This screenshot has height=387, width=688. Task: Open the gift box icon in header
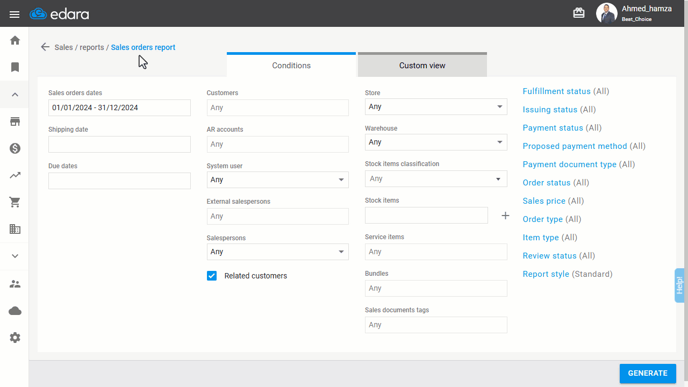coord(579,13)
